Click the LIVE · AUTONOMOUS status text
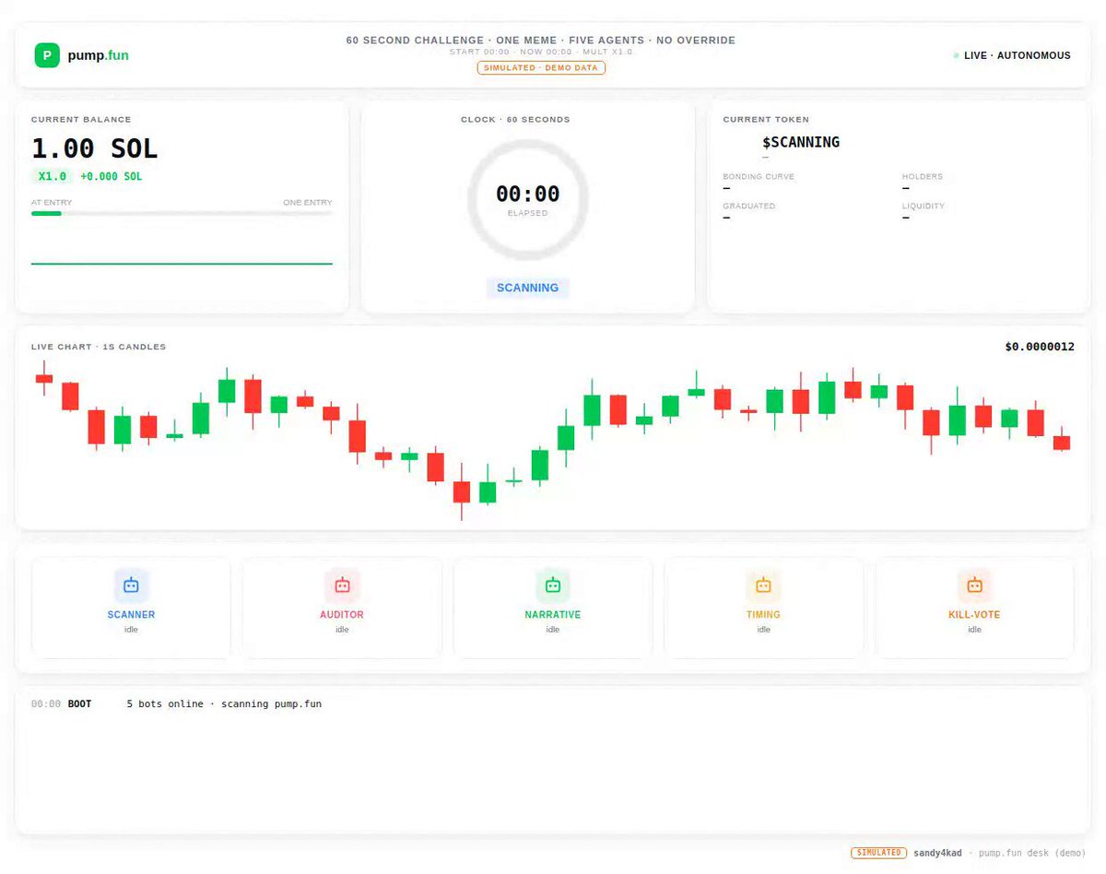This screenshot has width=1106, height=874. pos(1018,55)
